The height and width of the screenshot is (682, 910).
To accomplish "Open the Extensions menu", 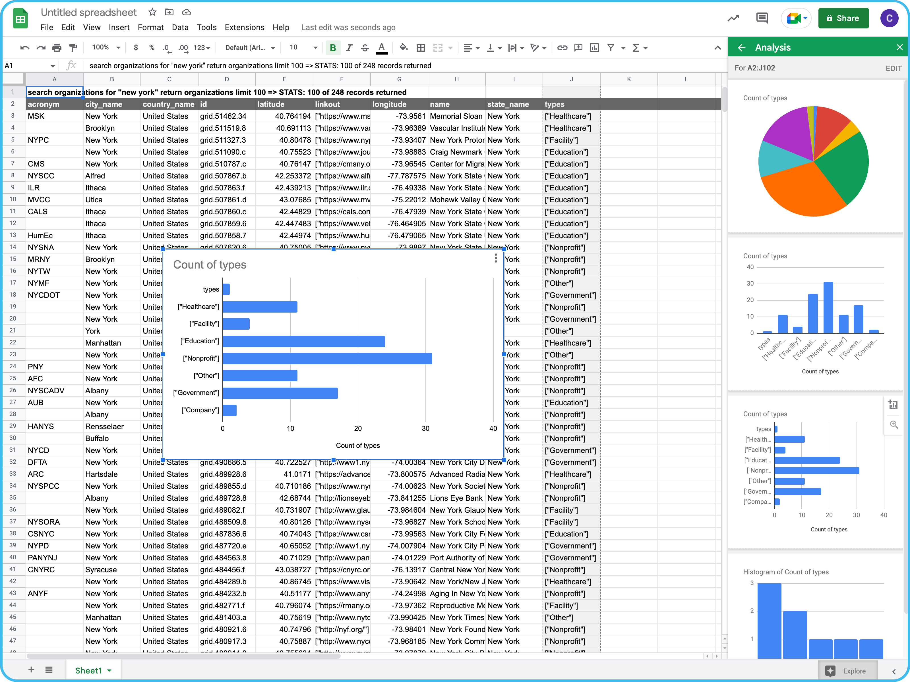I will 244,28.
